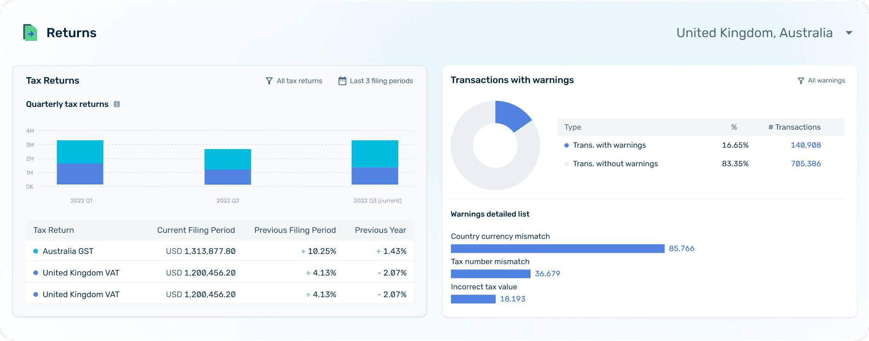869x341 pixels.
Task: Click the calendar icon for filing periods
Action: (342, 81)
